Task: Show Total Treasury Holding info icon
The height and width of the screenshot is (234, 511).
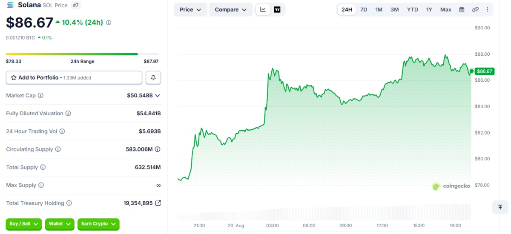Action: (69, 203)
